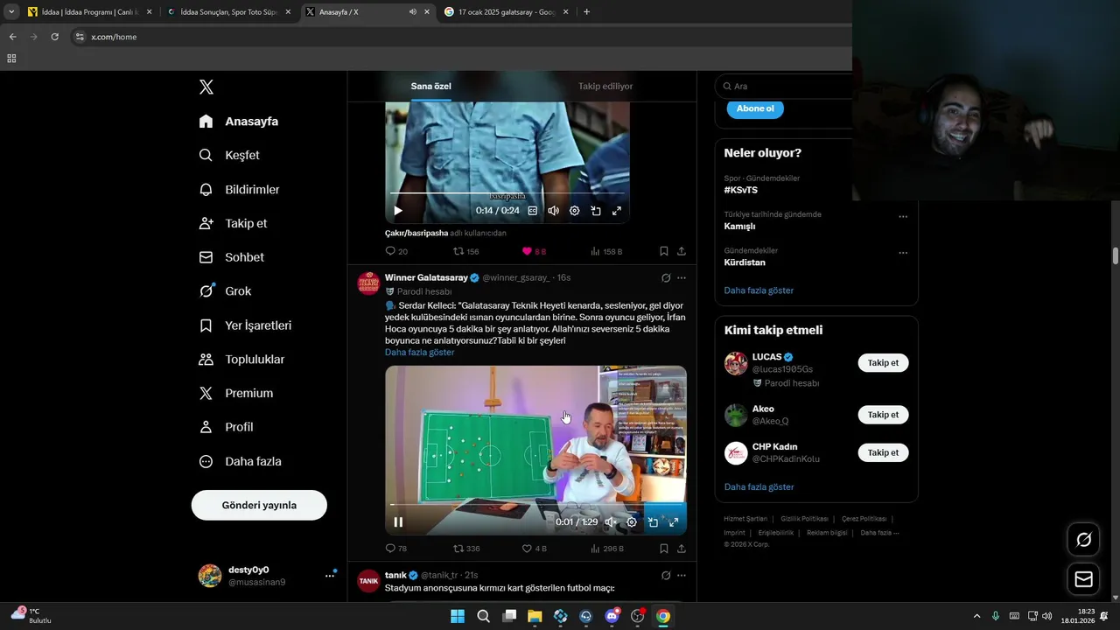This screenshot has height=630, width=1120.
Task: Open Bildirimler notifications
Action: click(x=240, y=189)
